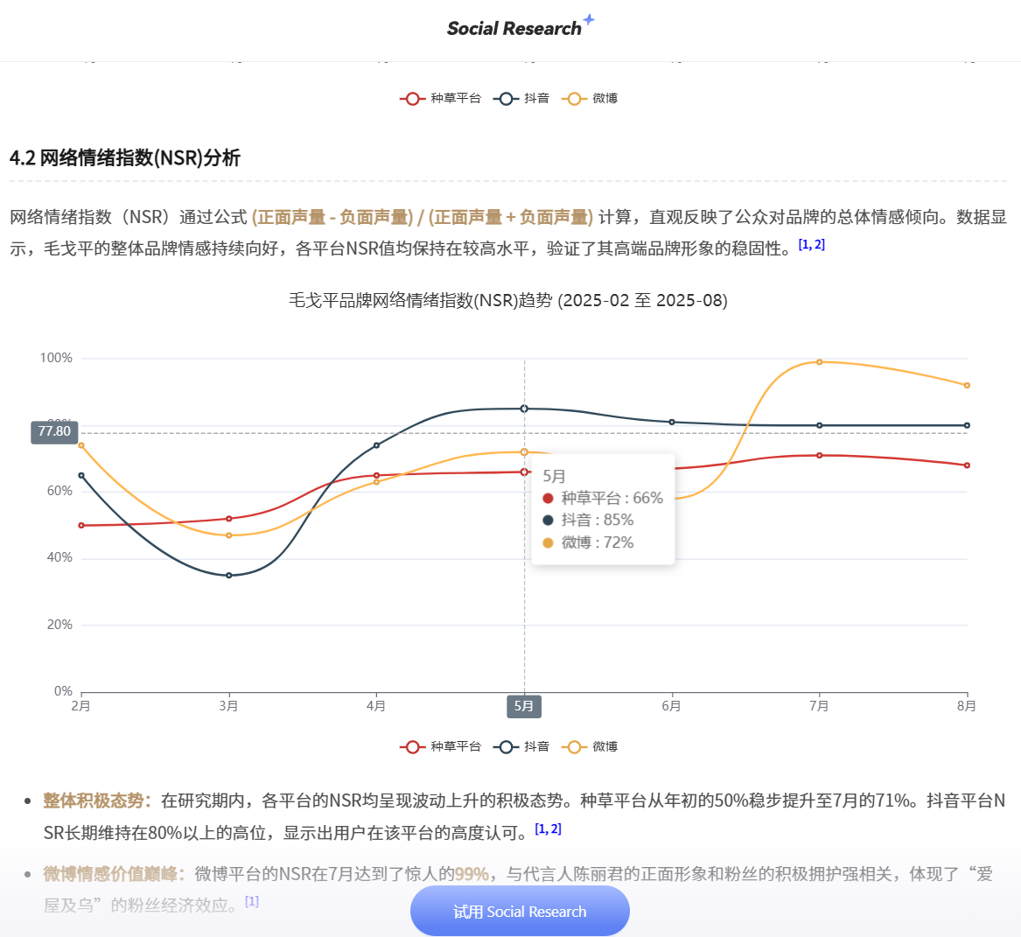
Task: Click 微博 data point at 3月
Action: [x=228, y=536]
